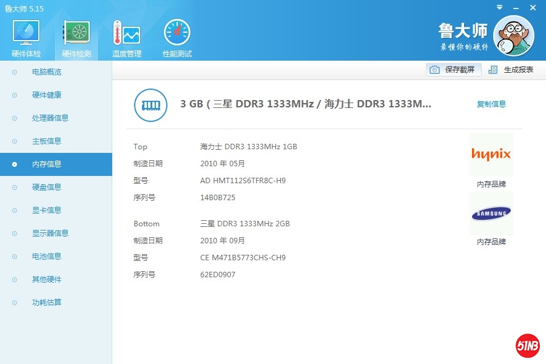Click 保存截屏 save screenshot button
Screen dimensions: 546x364
pyautogui.click(x=454, y=70)
